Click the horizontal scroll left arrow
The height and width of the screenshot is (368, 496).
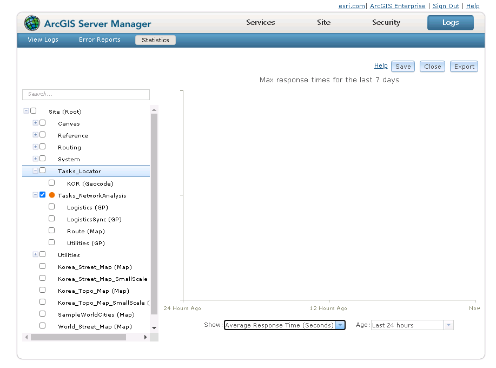pos(27,337)
